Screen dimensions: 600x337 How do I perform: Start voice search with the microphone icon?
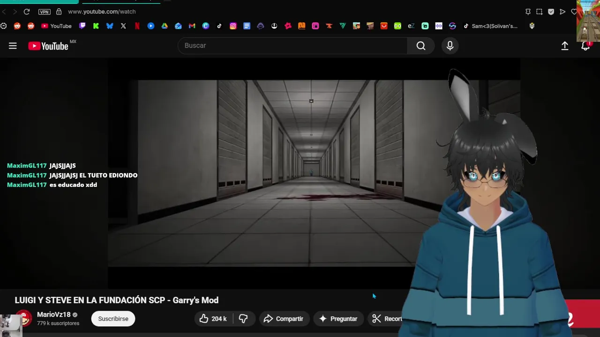pos(450,45)
